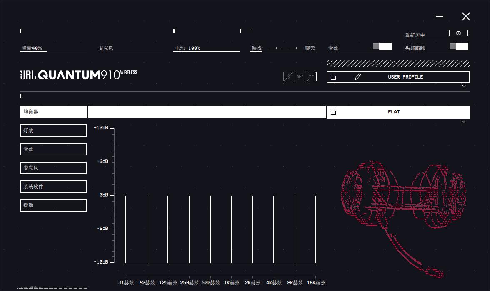Go to the 麦克风 microphone settings section

[53, 168]
